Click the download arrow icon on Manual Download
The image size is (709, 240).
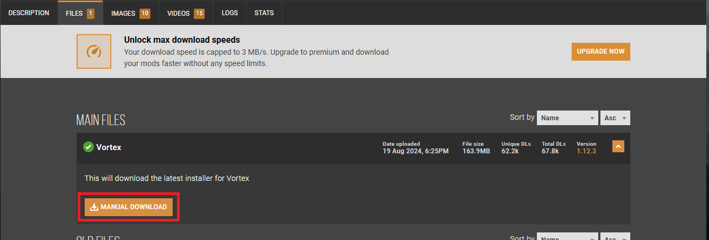94,207
